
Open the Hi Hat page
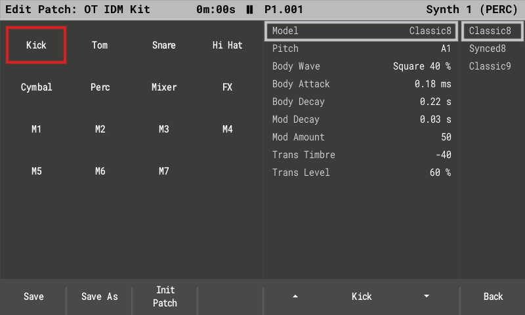227,45
